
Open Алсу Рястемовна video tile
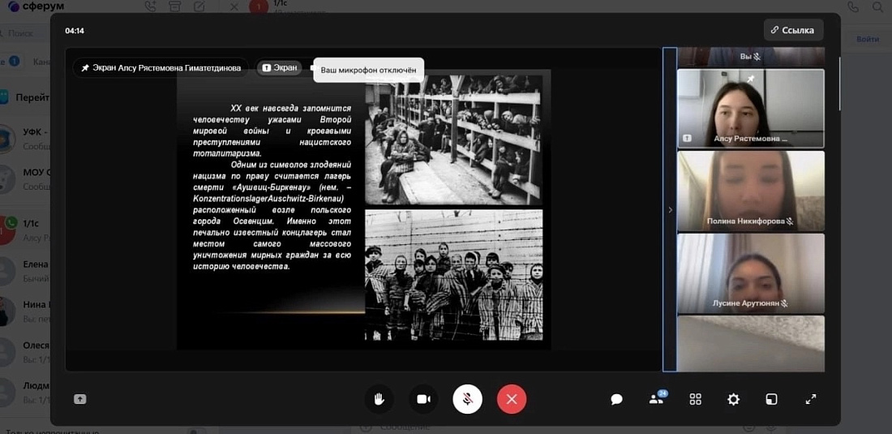(x=751, y=109)
